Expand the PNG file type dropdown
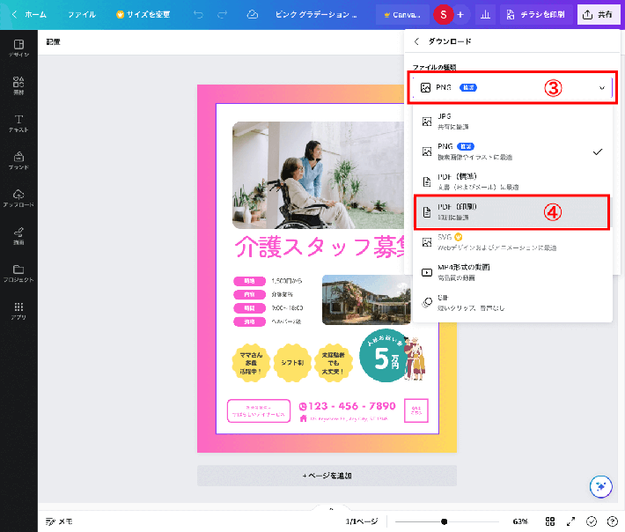Screen dimensions: 625x532 512,87
